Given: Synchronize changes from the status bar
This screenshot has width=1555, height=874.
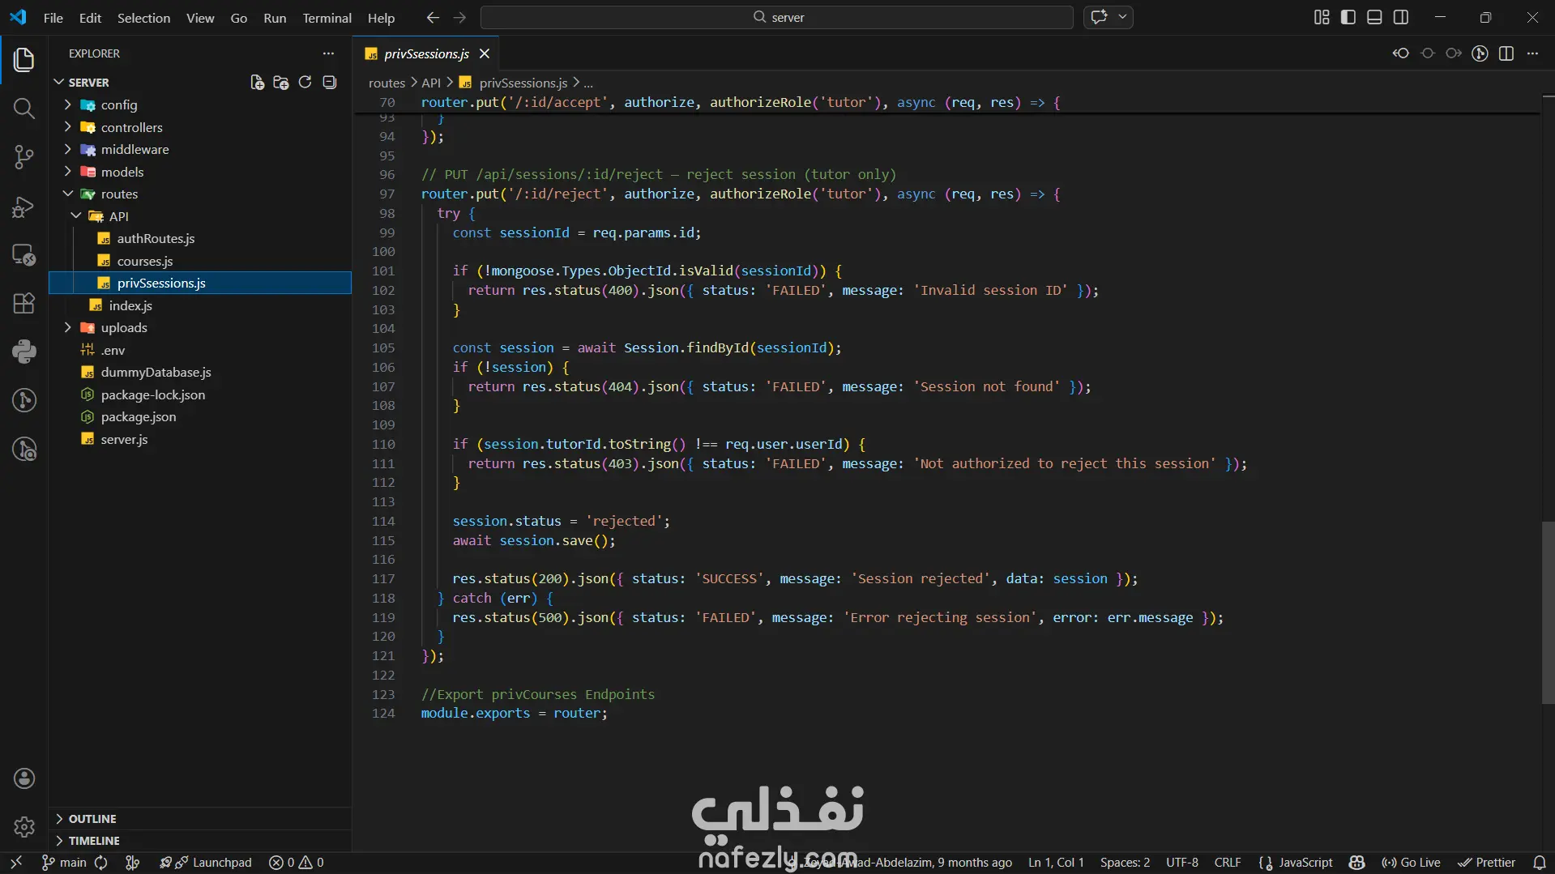Looking at the screenshot, I should pos(101,863).
